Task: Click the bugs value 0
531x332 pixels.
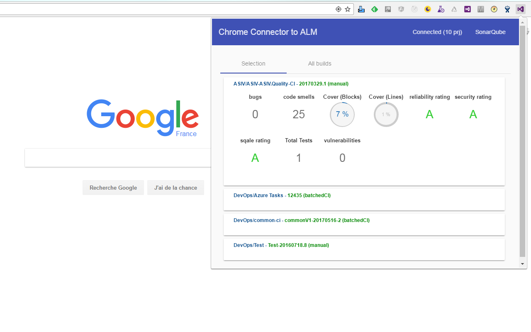Action: 255,115
